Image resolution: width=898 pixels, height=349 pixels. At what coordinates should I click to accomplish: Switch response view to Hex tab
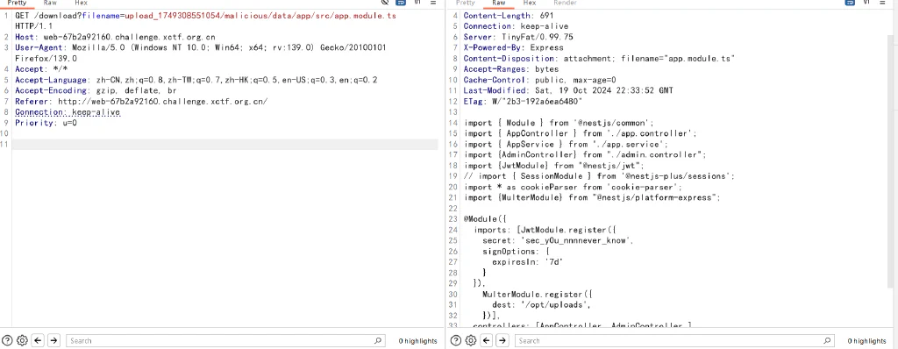point(529,3)
